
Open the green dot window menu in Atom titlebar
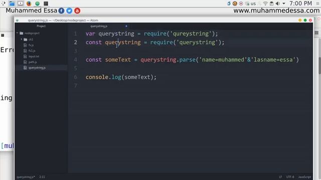tap(17, 20)
